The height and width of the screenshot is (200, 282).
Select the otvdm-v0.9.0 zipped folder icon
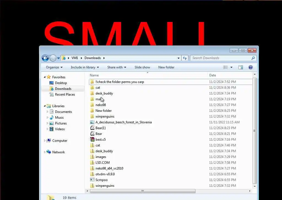92,174
